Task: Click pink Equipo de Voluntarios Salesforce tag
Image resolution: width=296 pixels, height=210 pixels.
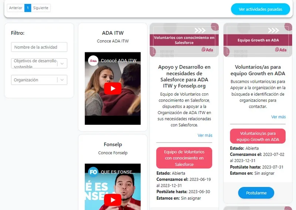Action: [x=184, y=158]
